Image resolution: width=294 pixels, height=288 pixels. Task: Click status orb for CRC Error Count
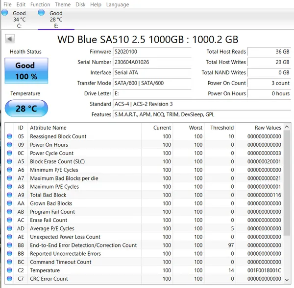(x=9, y=279)
